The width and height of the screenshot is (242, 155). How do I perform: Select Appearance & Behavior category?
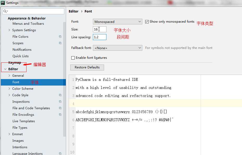click(27, 18)
